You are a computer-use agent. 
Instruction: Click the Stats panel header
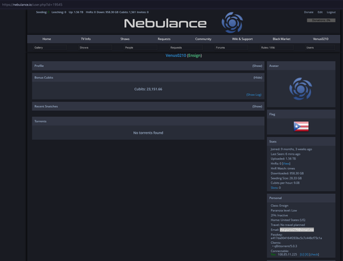pos(301,142)
